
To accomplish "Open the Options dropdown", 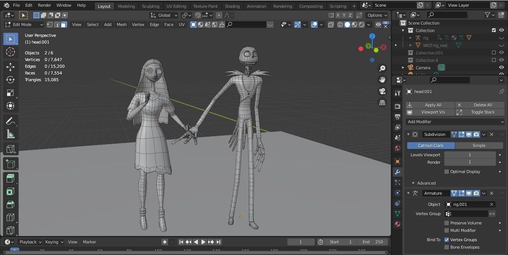I will pyautogui.click(x=377, y=15).
